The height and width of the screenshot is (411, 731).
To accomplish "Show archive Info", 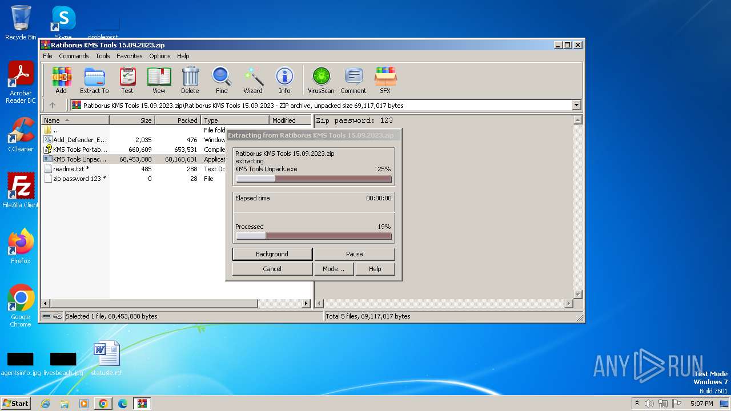I will click(284, 80).
